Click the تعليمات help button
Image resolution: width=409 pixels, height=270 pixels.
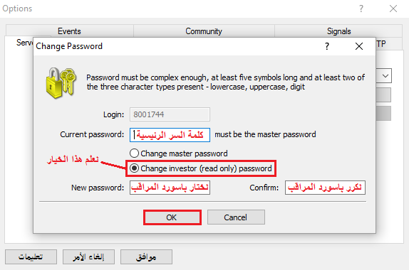pyautogui.click(x=31, y=257)
